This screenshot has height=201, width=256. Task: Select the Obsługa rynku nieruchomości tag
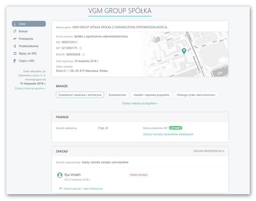point(196,95)
